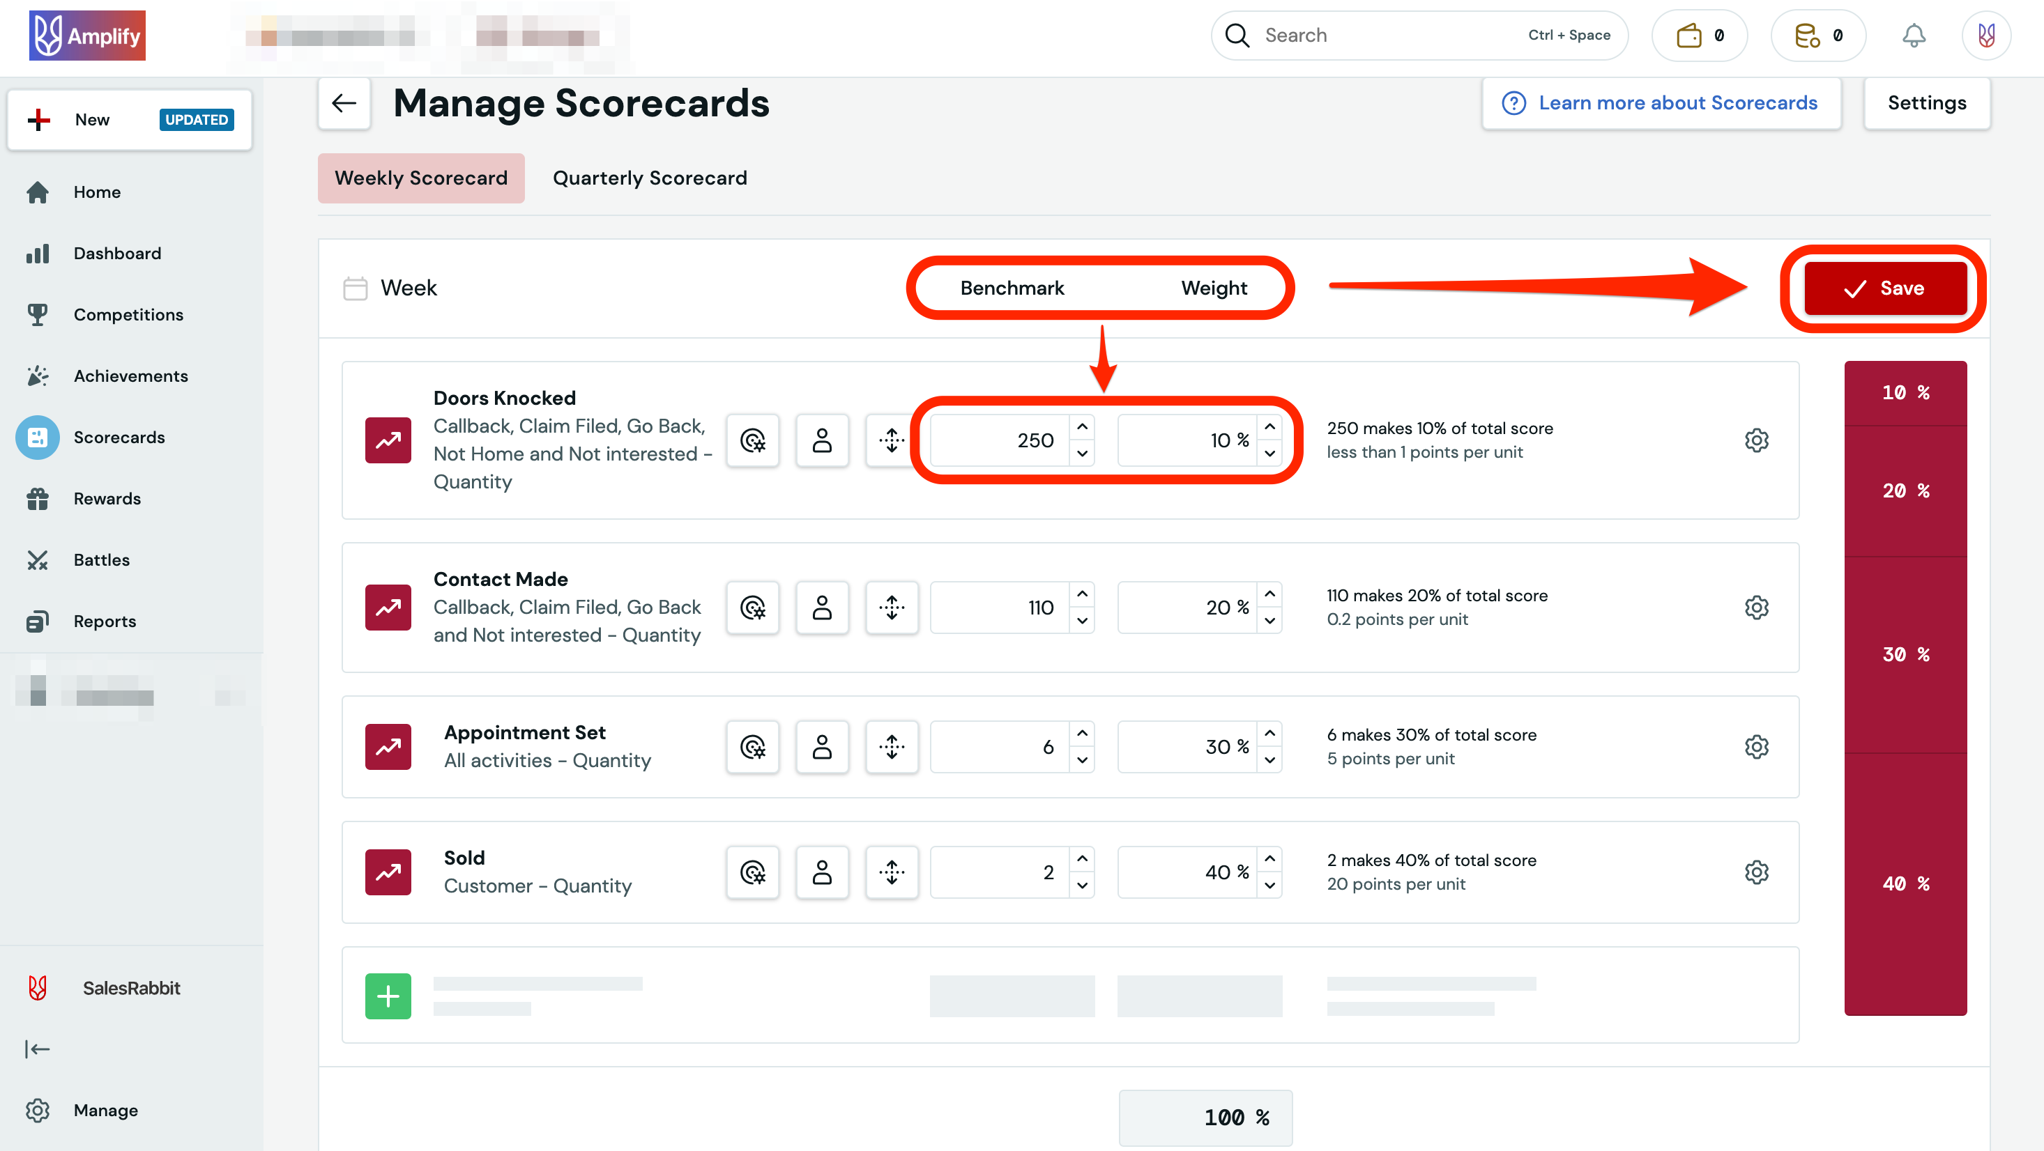Click the calendar icon next to Week
Image resolution: width=2044 pixels, height=1151 pixels.
tap(355, 288)
